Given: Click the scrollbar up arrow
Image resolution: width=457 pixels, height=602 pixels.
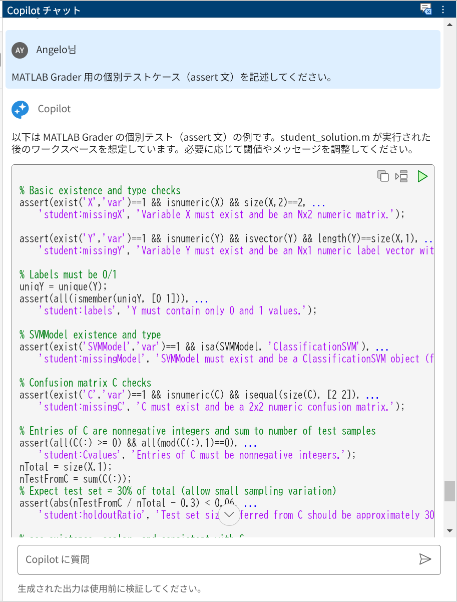Looking at the screenshot, I should click(x=449, y=24).
